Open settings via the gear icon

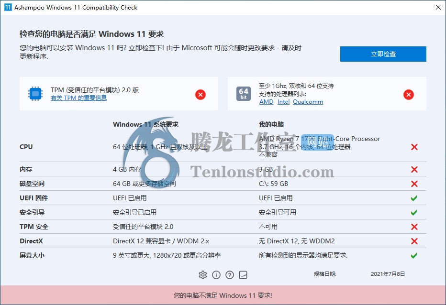click(x=203, y=275)
